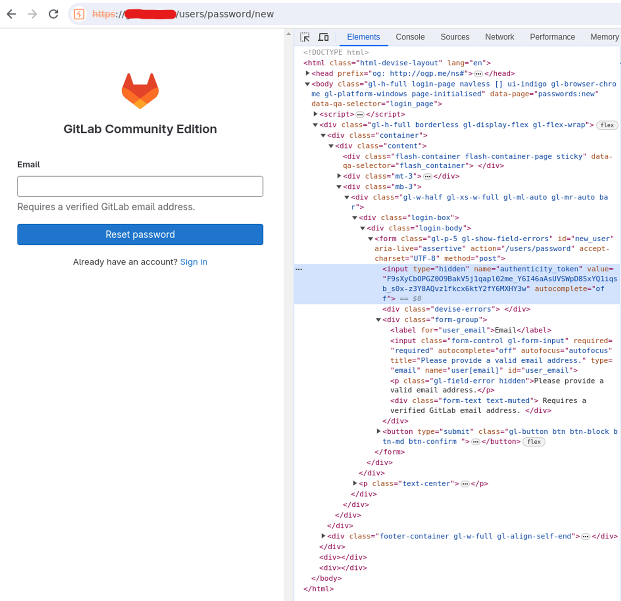Switch to the Console tab
621x601 pixels.
click(x=410, y=37)
